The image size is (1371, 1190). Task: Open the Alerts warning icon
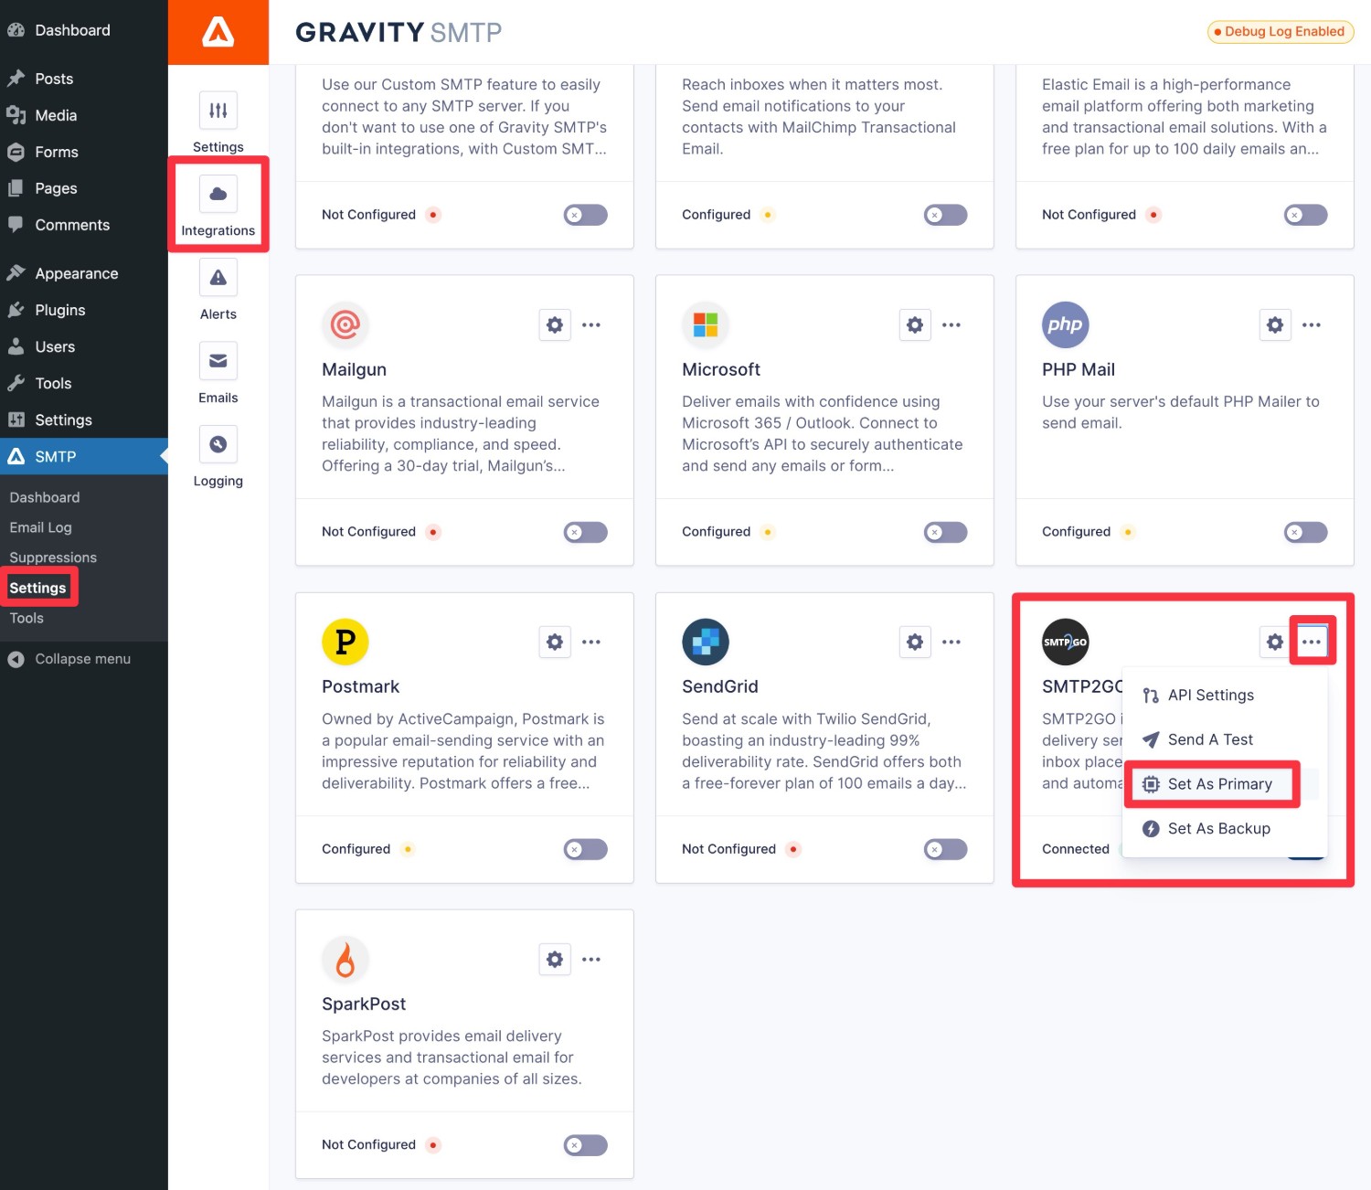point(218,277)
